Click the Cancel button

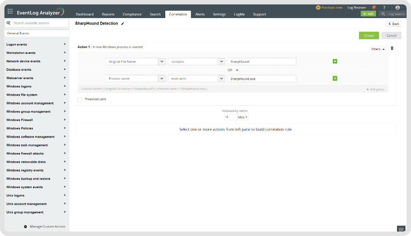(x=391, y=36)
